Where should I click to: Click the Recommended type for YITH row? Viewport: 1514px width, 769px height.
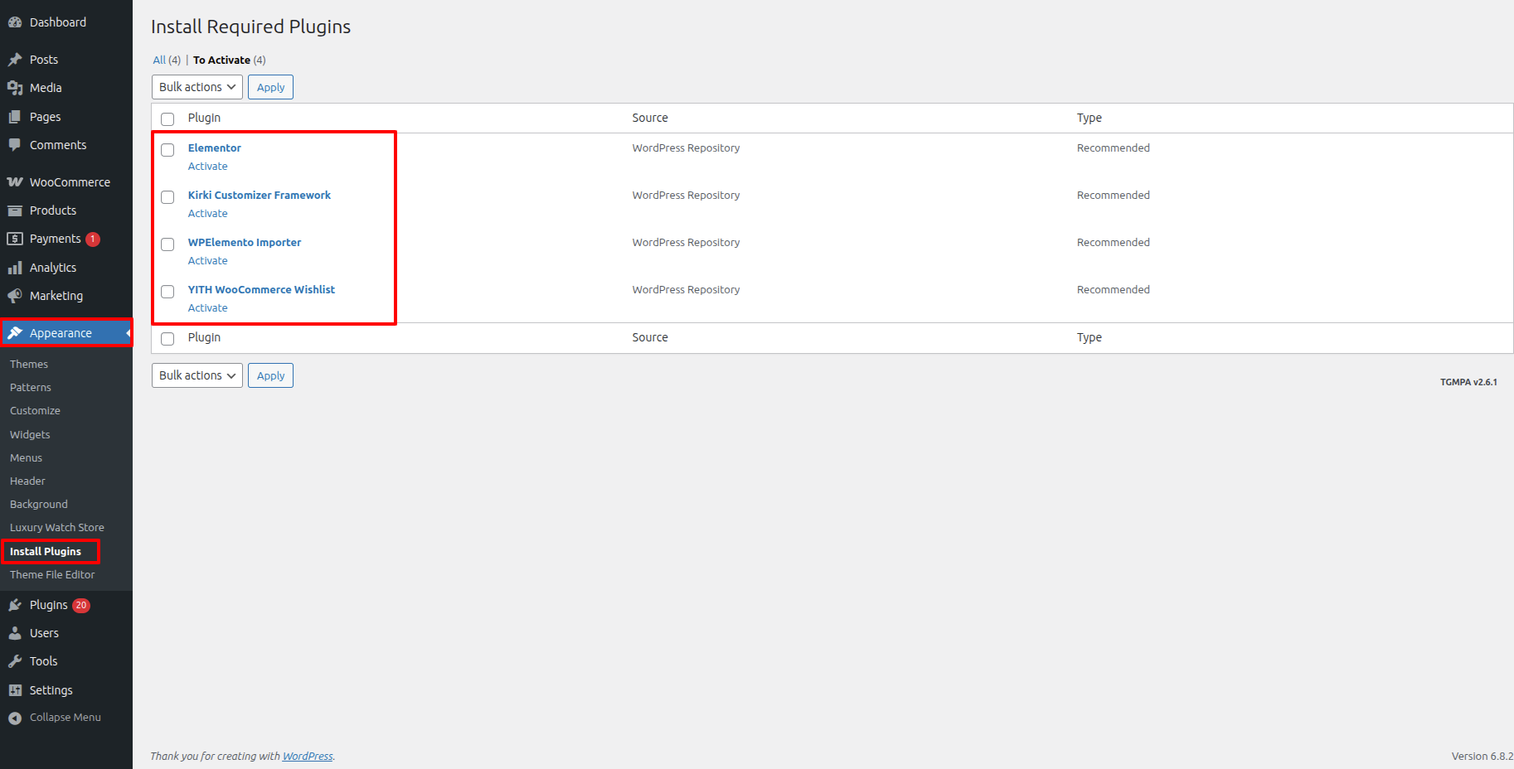pos(1114,290)
